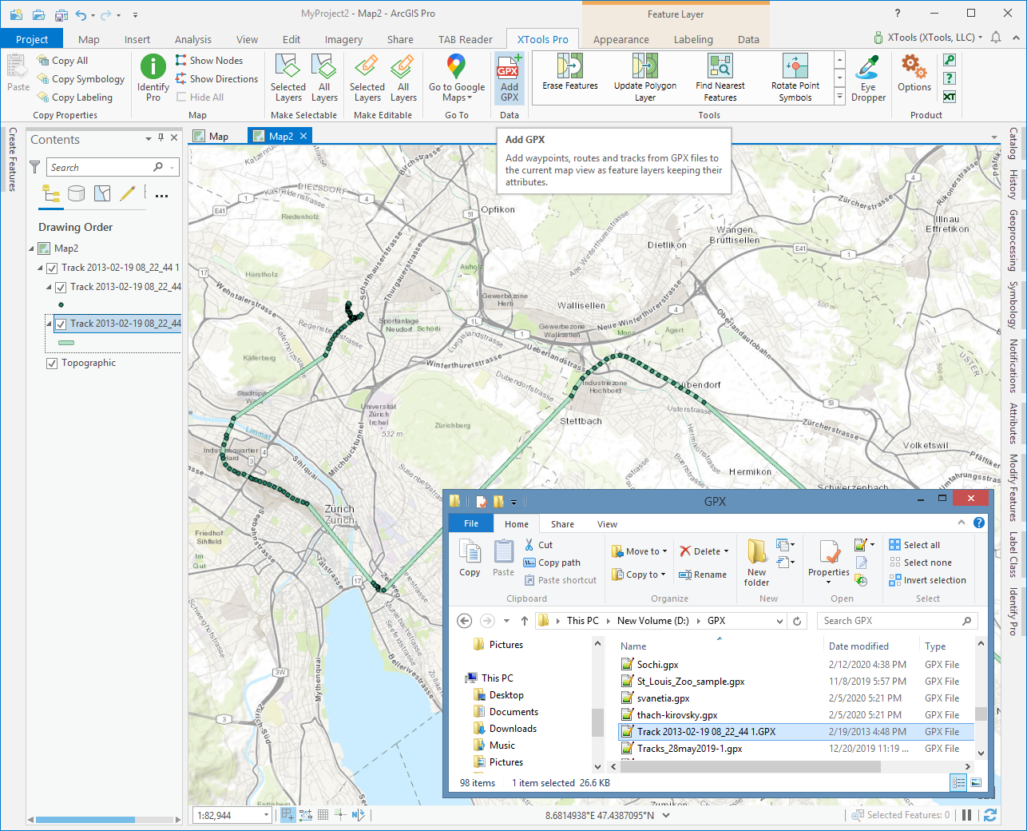Collapse the Map2 tree node
1027x831 pixels.
coord(32,249)
